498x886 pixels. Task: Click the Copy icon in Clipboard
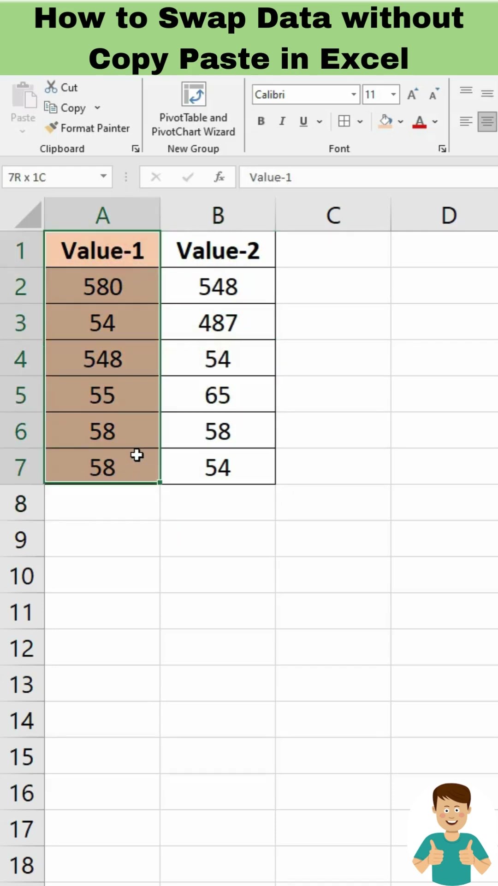(x=51, y=108)
